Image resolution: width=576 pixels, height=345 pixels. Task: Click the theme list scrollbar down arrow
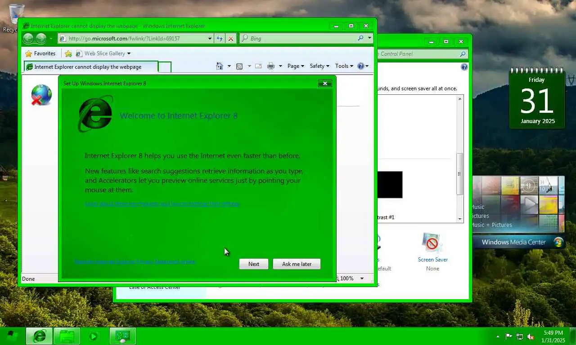click(460, 219)
